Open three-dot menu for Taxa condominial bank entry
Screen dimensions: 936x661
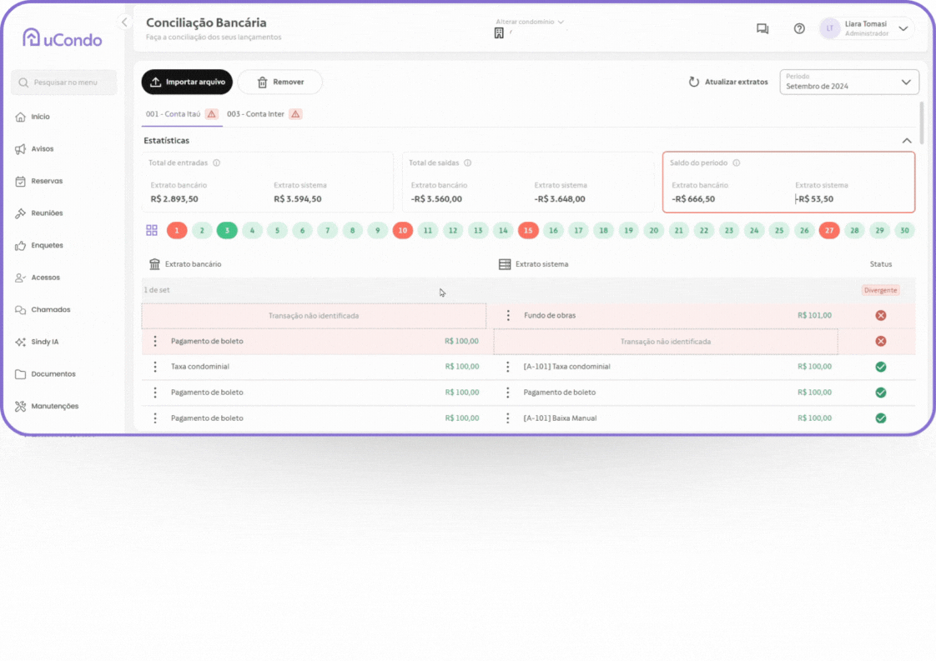[x=155, y=367]
